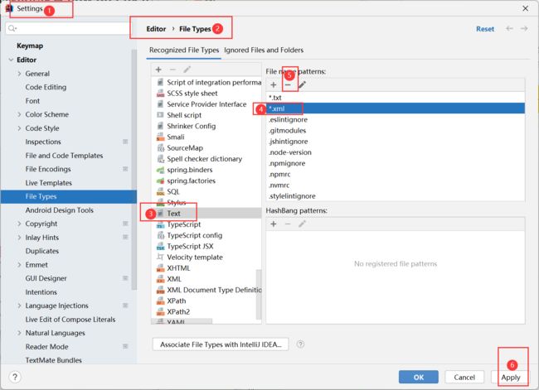
Task: Edit the selected file name pattern
Action: click(302, 84)
